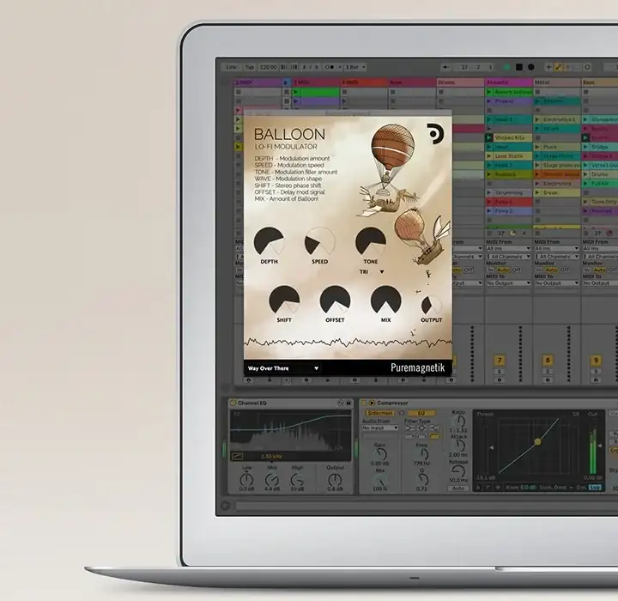Select the Metal track header

point(557,82)
